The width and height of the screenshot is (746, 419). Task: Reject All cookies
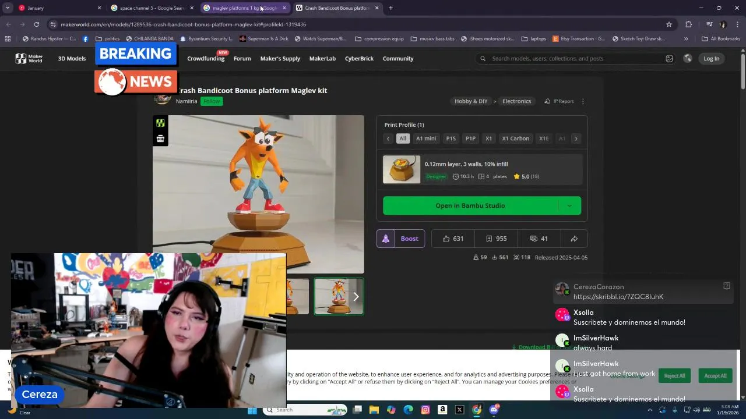[674, 375]
